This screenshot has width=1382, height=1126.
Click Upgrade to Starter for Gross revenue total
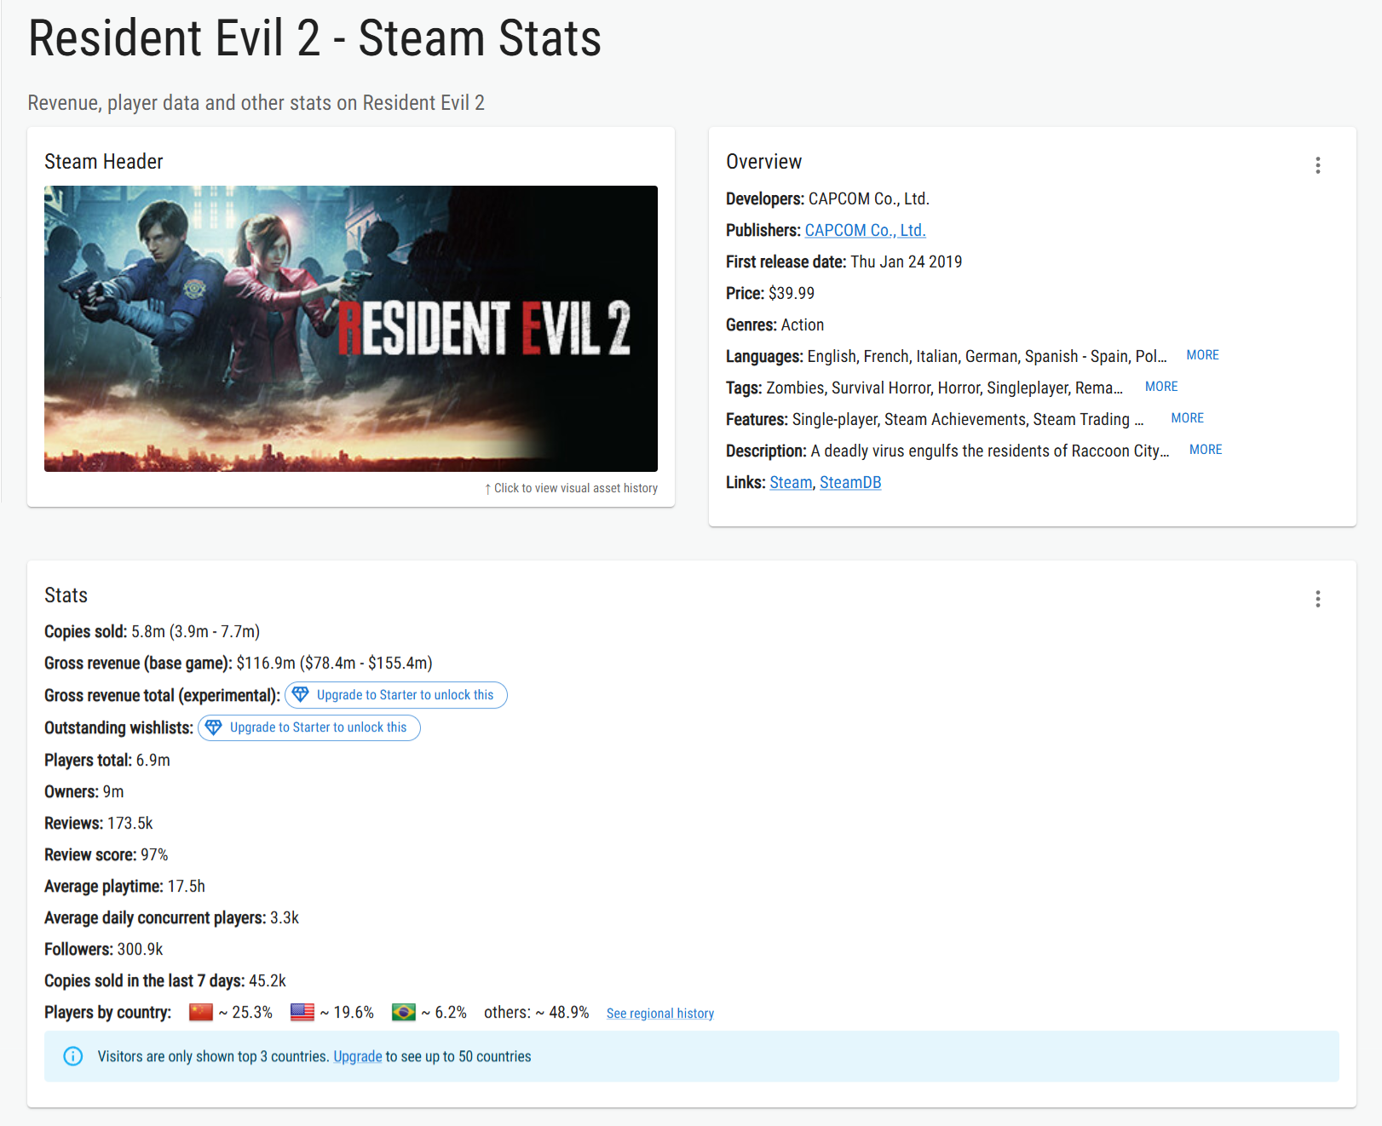(x=396, y=695)
